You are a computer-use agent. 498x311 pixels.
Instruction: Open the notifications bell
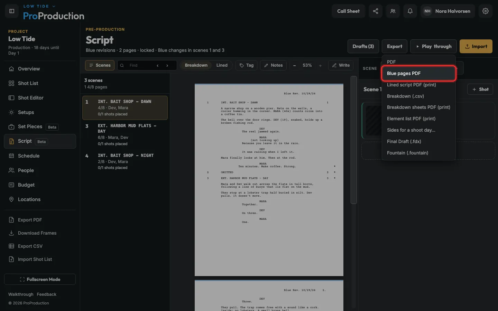click(410, 11)
